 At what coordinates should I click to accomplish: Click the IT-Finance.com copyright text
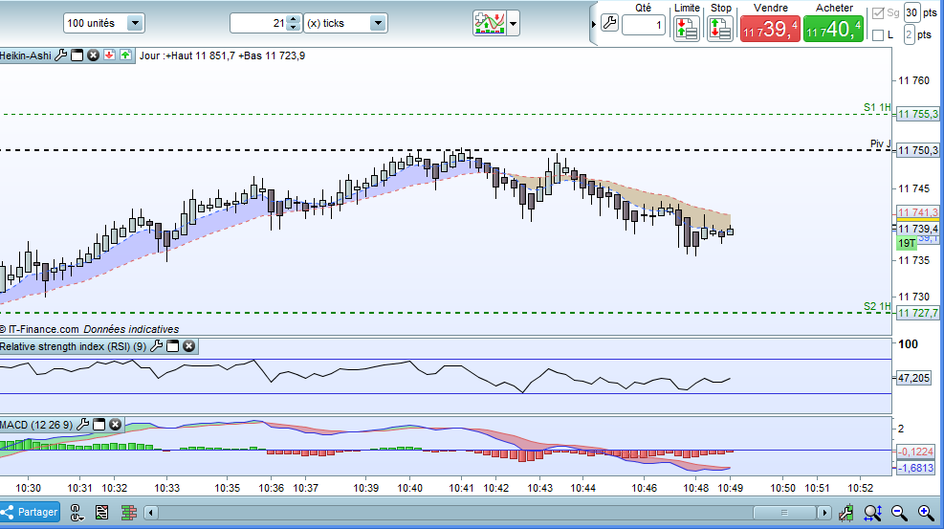pyautogui.click(x=39, y=329)
